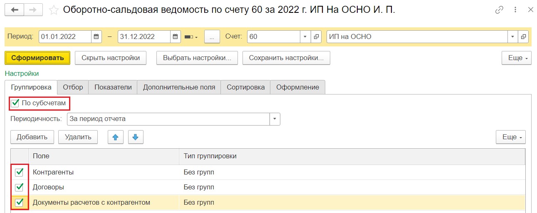537x213 pixels.
Task: Uncheck the По субсчетам checkbox
Action: (15, 103)
